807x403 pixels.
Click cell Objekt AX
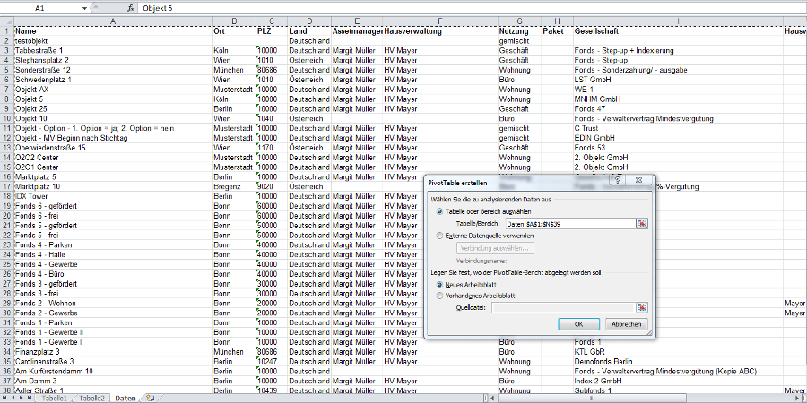pos(113,90)
